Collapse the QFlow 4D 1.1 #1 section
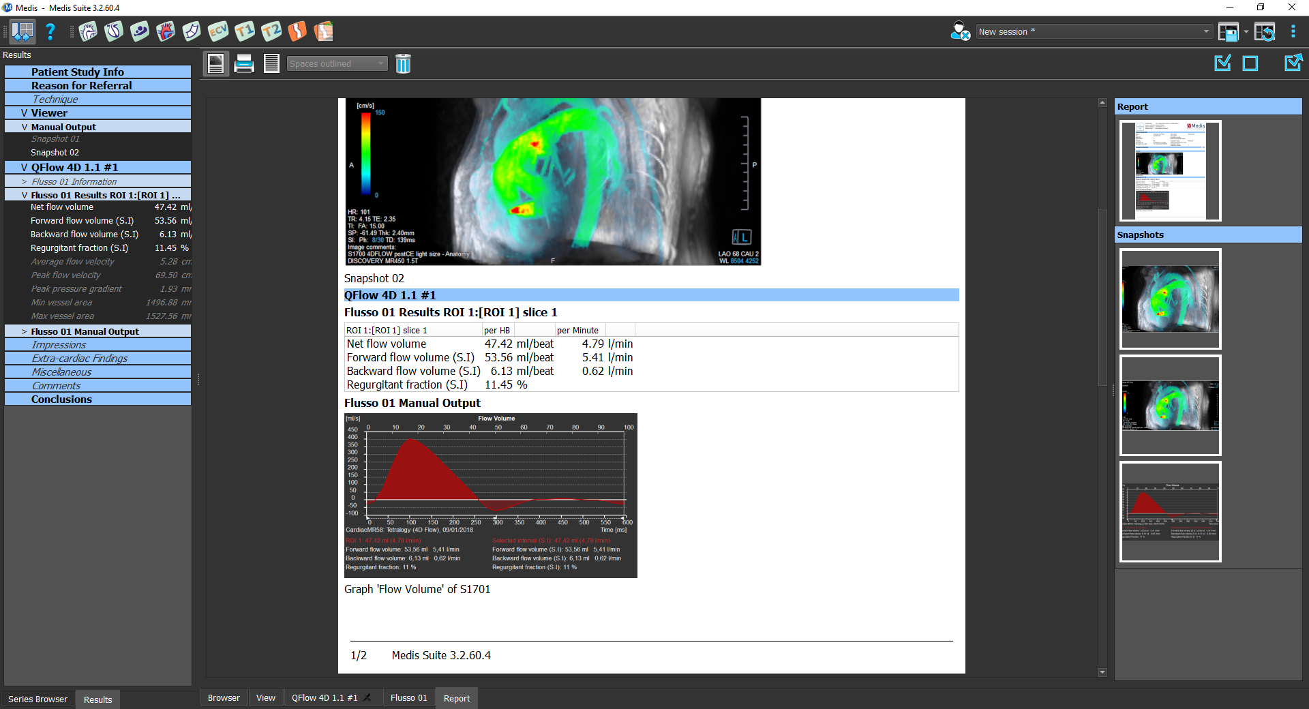 pos(24,168)
